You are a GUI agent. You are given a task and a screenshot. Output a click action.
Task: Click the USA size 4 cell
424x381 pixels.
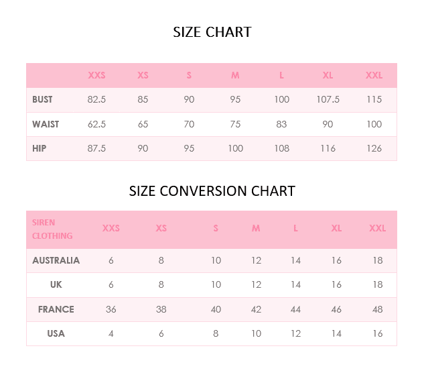(111, 333)
